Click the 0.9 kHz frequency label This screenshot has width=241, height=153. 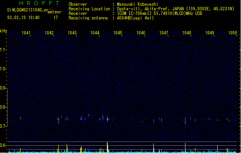pos(3,88)
